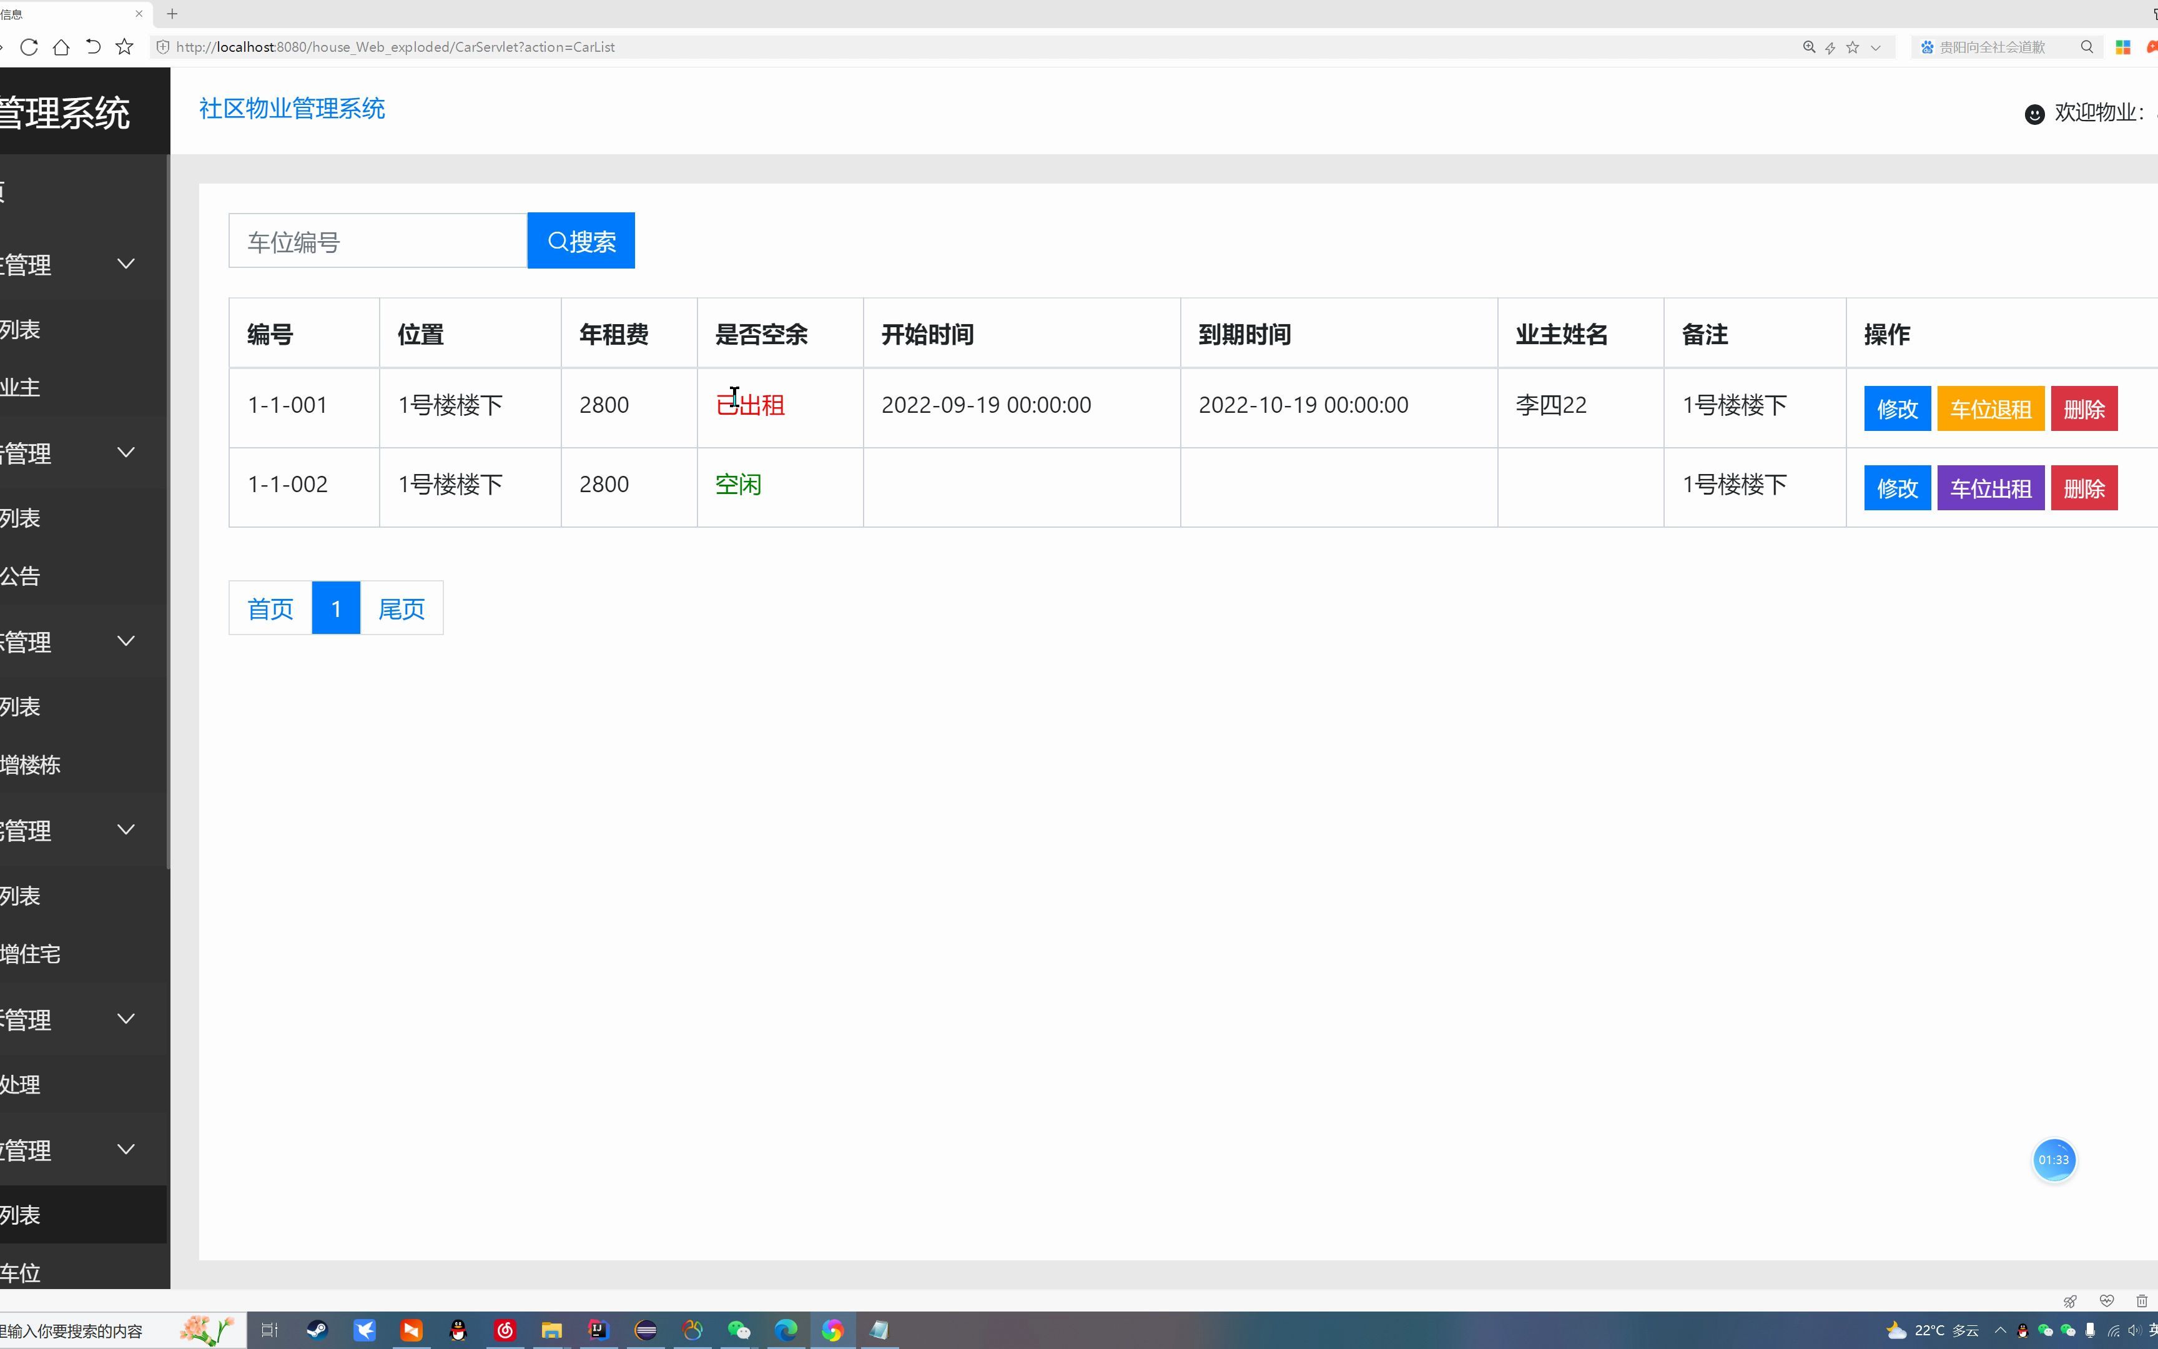This screenshot has height=1349, width=2158.
Task: Open the browser extensions grid icon
Action: click(2123, 46)
